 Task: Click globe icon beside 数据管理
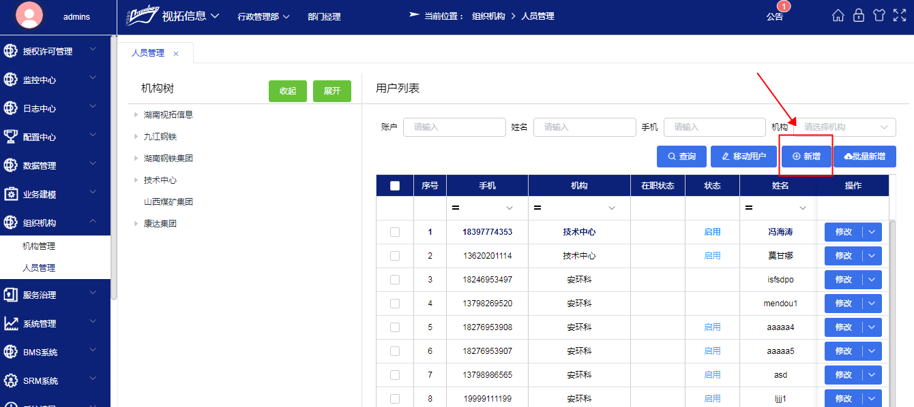[10, 165]
